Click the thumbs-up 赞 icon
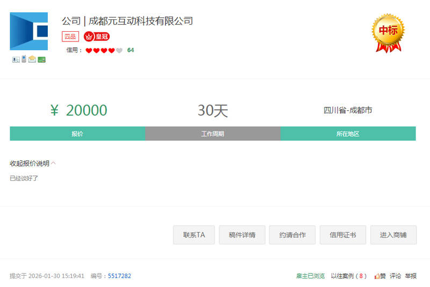Screen dimensions: 430x287 click(x=380, y=276)
